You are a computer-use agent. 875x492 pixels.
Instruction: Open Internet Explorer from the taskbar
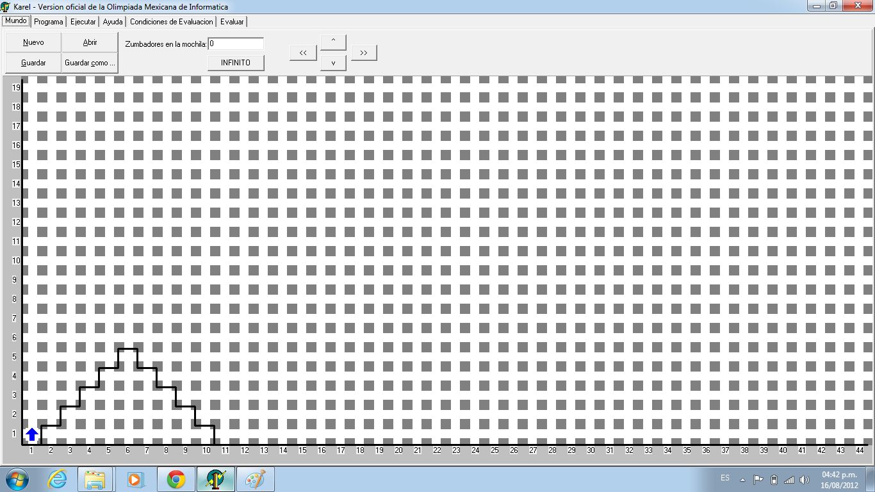[57, 479]
